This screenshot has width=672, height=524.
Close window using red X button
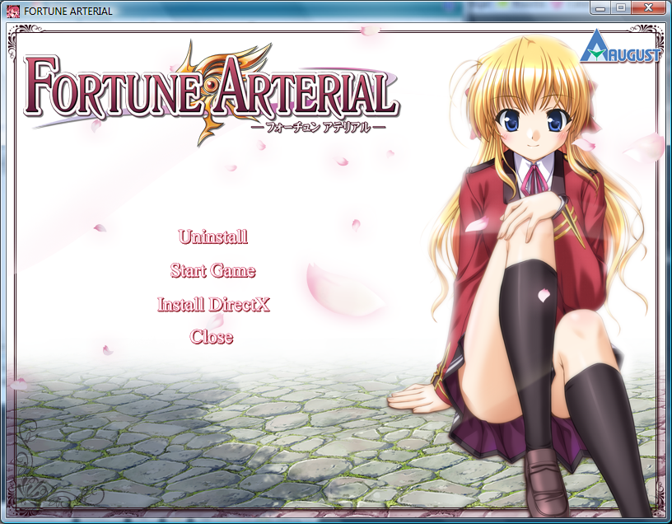pyautogui.click(x=647, y=7)
